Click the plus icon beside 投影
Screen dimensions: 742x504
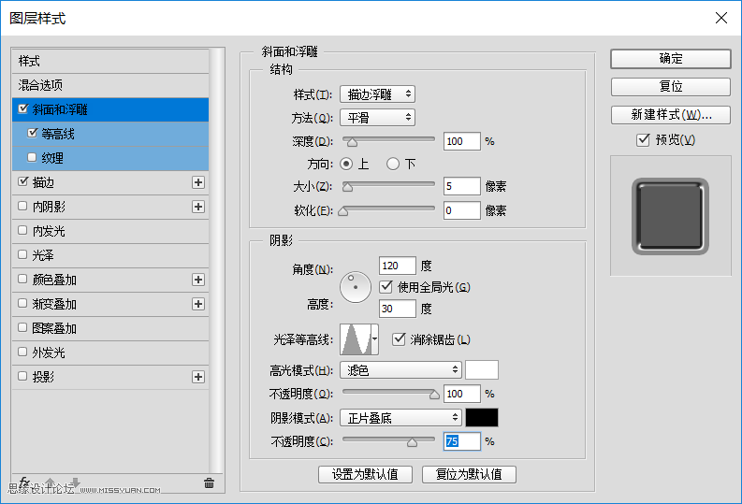tap(197, 377)
